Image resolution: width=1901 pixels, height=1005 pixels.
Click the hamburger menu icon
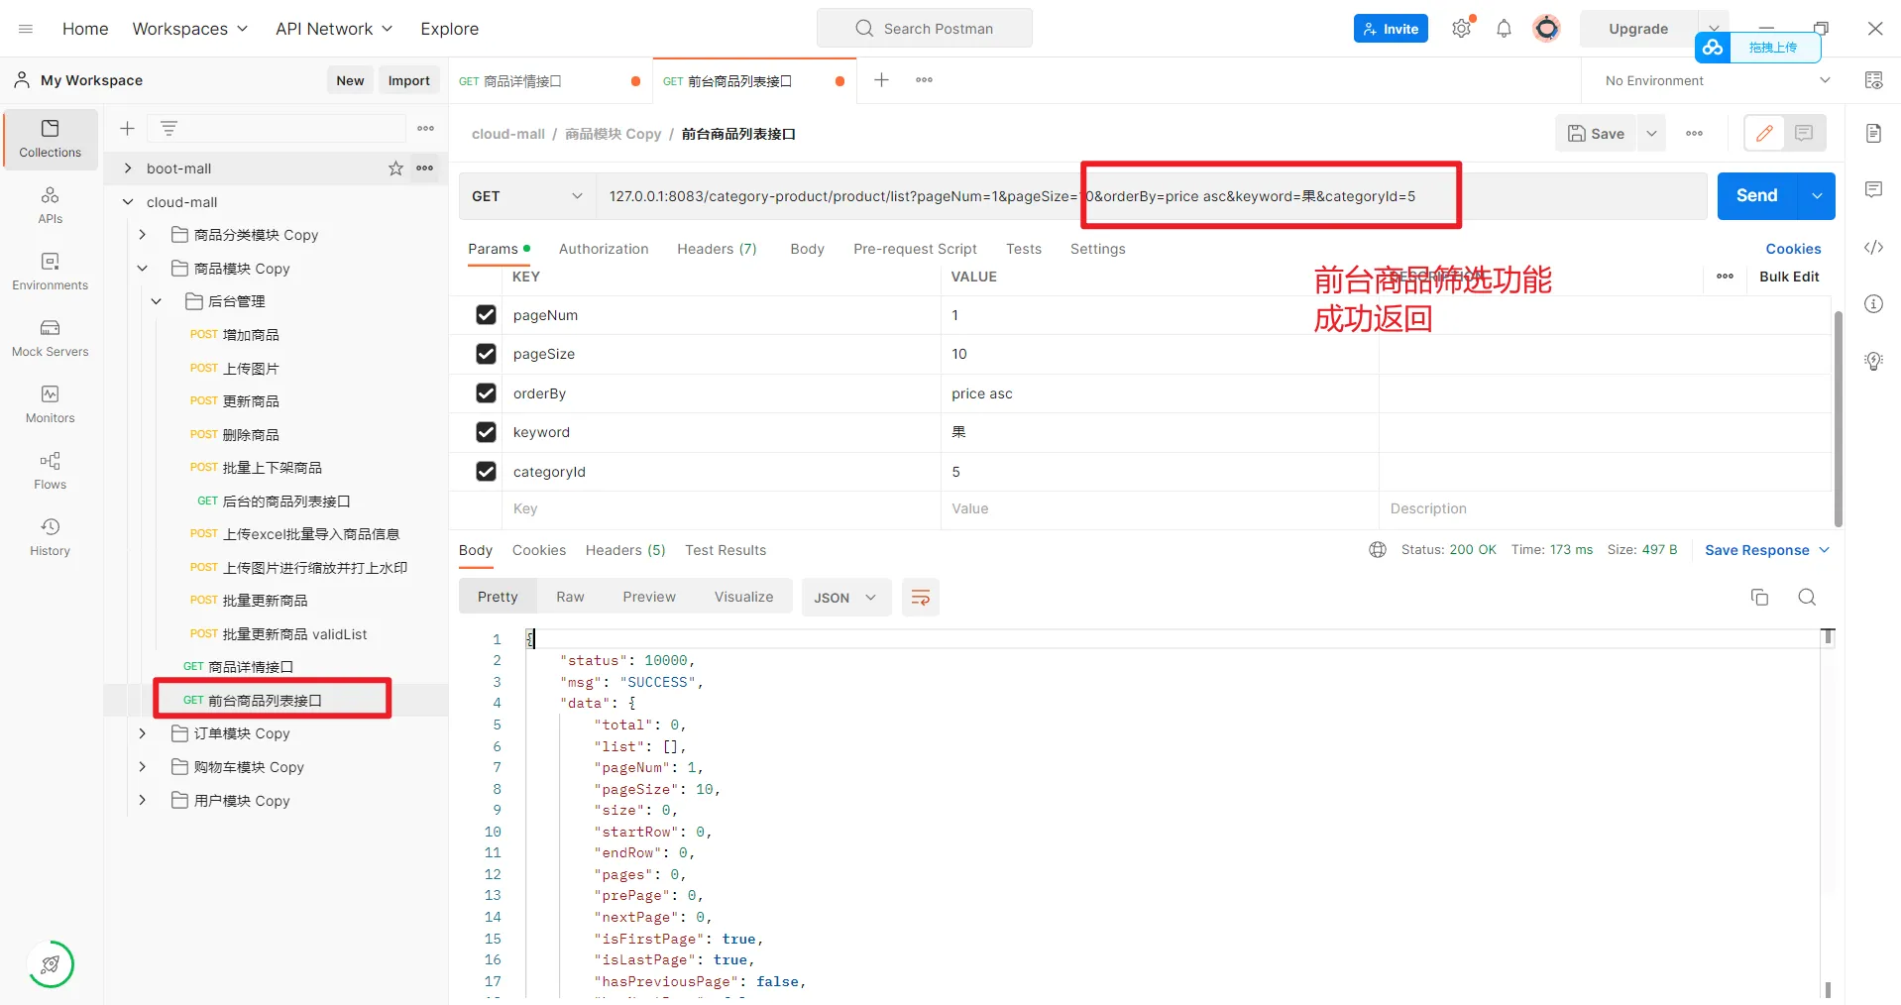pyautogui.click(x=26, y=29)
